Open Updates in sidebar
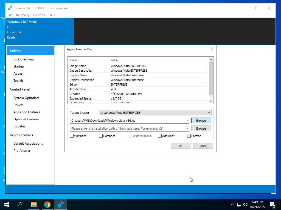Image resolution: width=281 pixels, height=210 pixels. pyautogui.click(x=19, y=126)
